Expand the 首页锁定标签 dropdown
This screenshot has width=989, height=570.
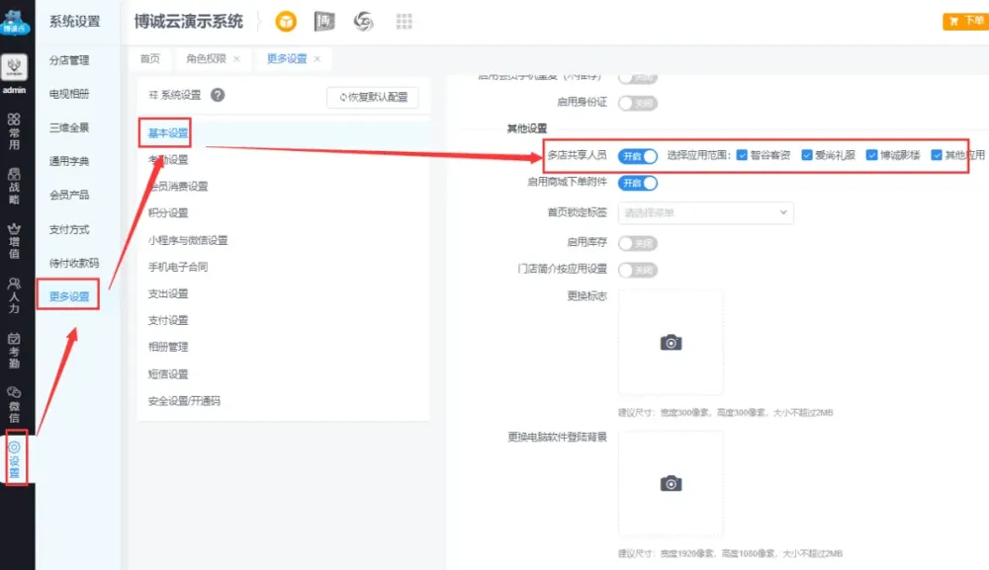pos(705,212)
